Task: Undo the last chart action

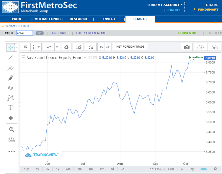Action: 101,47
